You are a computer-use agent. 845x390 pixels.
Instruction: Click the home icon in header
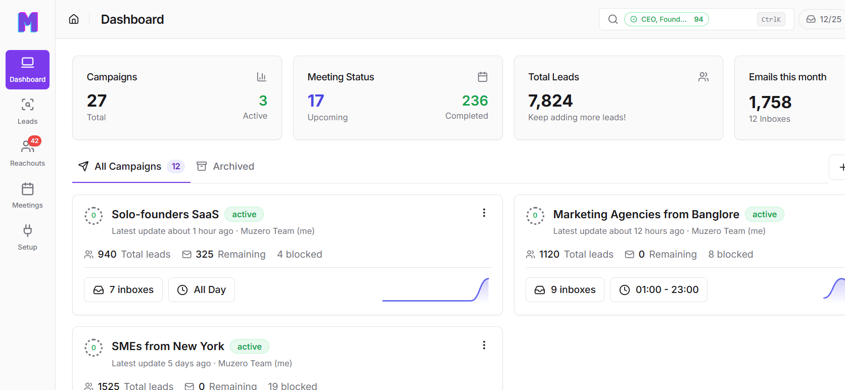point(74,19)
